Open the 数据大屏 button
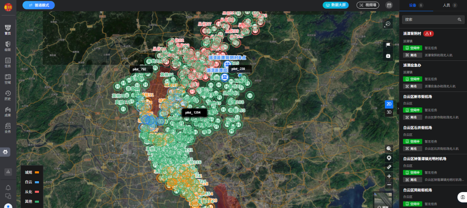The height and width of the screenshot is (208, 467). point(336,5)
